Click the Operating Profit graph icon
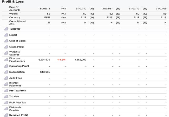This screenshot has width=169, height=117. point(6,66)
